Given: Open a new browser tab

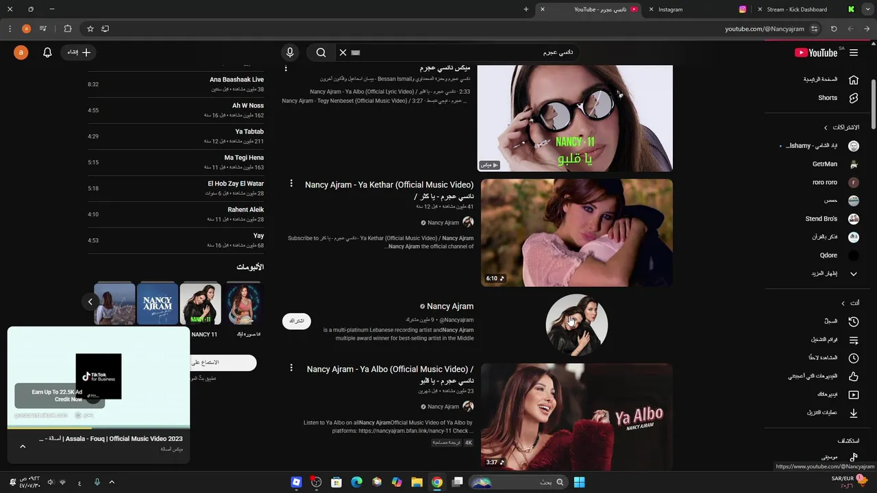Looking at the screenshot, I should click(526, 10).
